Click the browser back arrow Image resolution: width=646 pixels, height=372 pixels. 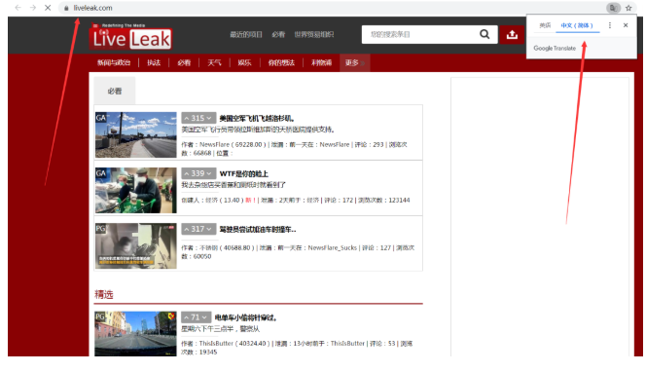pyautogui.click(x=18, y=8)
